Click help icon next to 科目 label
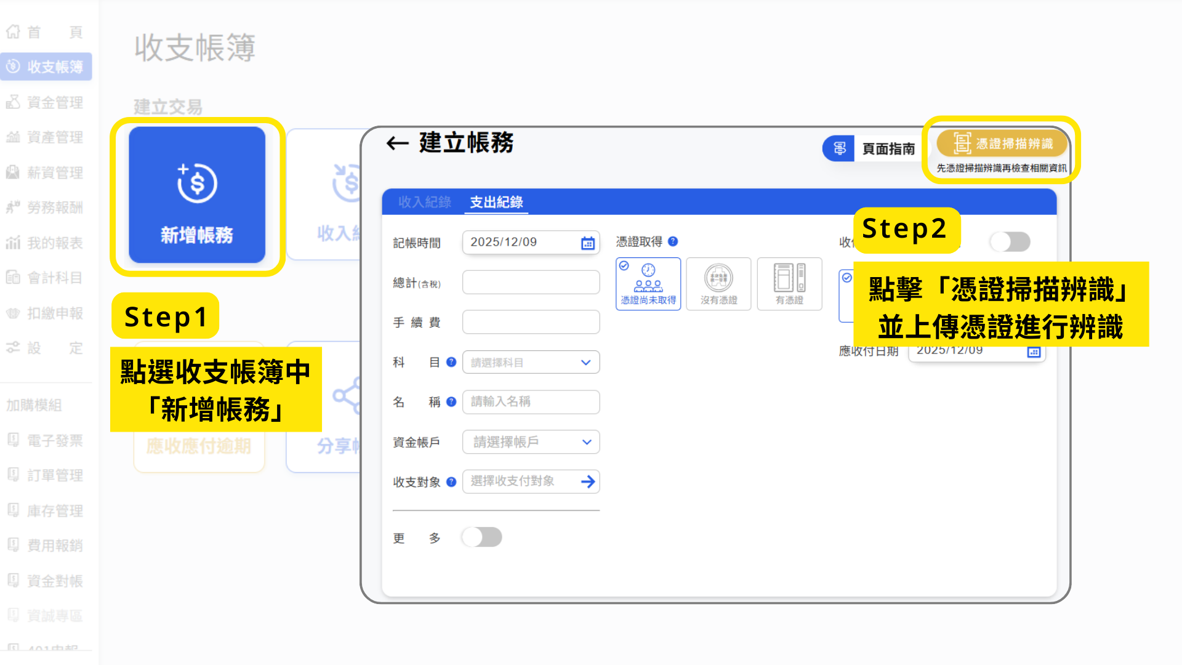1182x665 pixels. tap(451, 362)
